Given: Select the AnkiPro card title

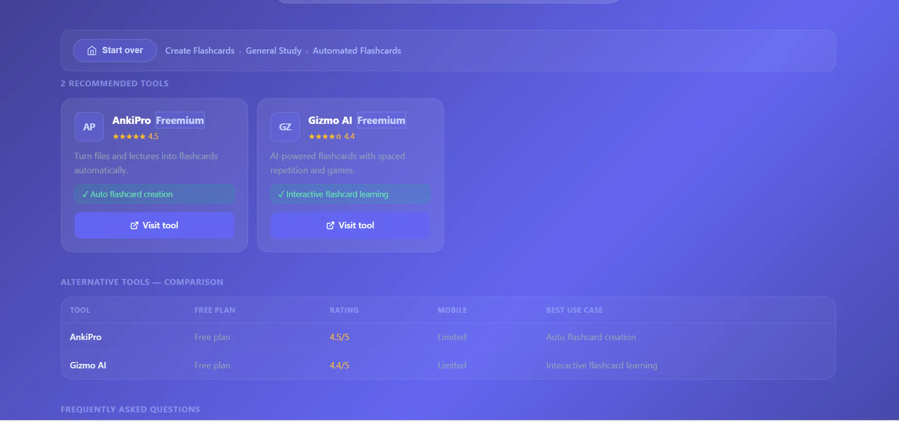Looking at the screenshot, I should pos(132,121).
